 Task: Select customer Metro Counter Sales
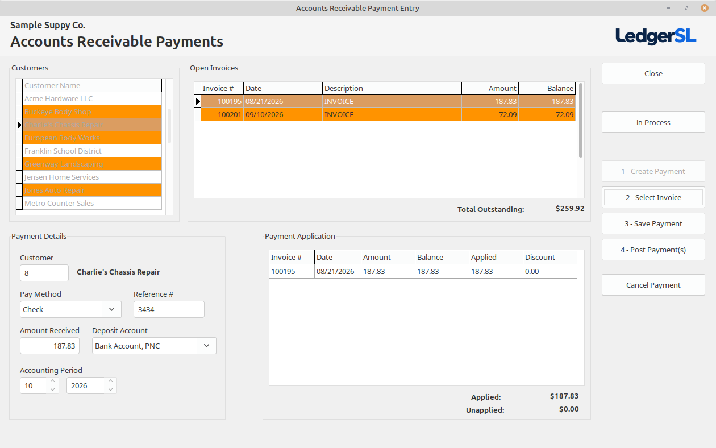point(93,203)
